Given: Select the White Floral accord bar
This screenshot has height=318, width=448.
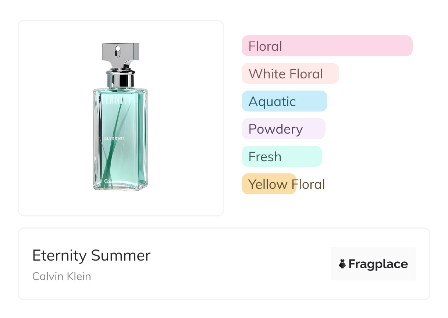Looking at the screenshot, I should pyautogui.click(x=290, y=74).
